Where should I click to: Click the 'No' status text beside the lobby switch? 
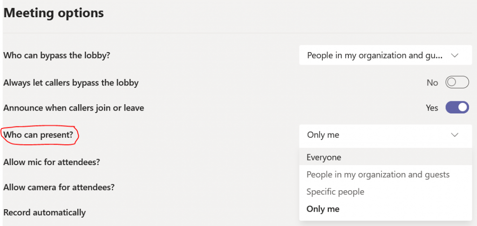tap(432, 83)
